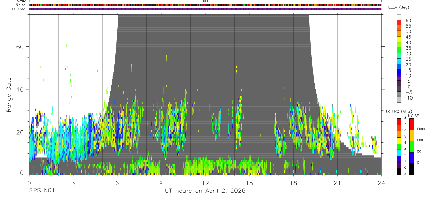Click the '1' label at NOISE colorbar bottom
This screenshot has height=198, width=429.
click(416, 174)
